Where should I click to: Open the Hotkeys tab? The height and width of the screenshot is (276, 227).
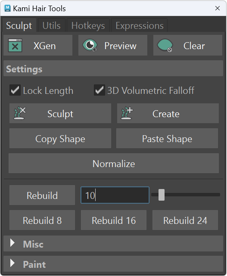(88, 25)
